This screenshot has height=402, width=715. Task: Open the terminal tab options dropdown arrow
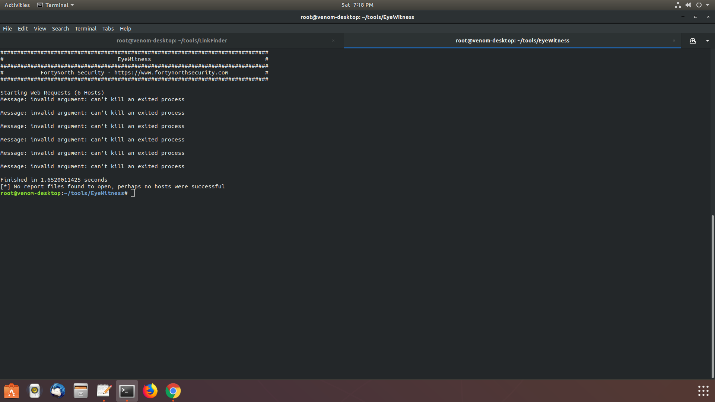[x=708, y=41]
